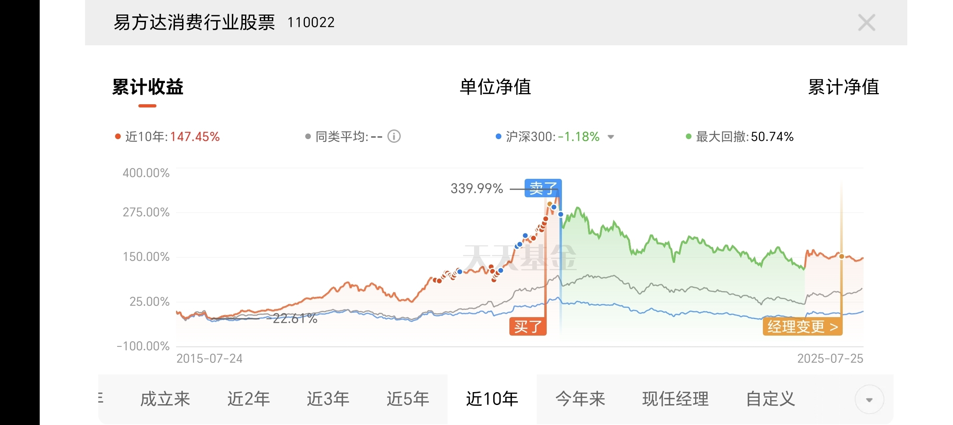Open the round dropdown button after 自定义
953x425 pixels.
(x=869, y=399)
